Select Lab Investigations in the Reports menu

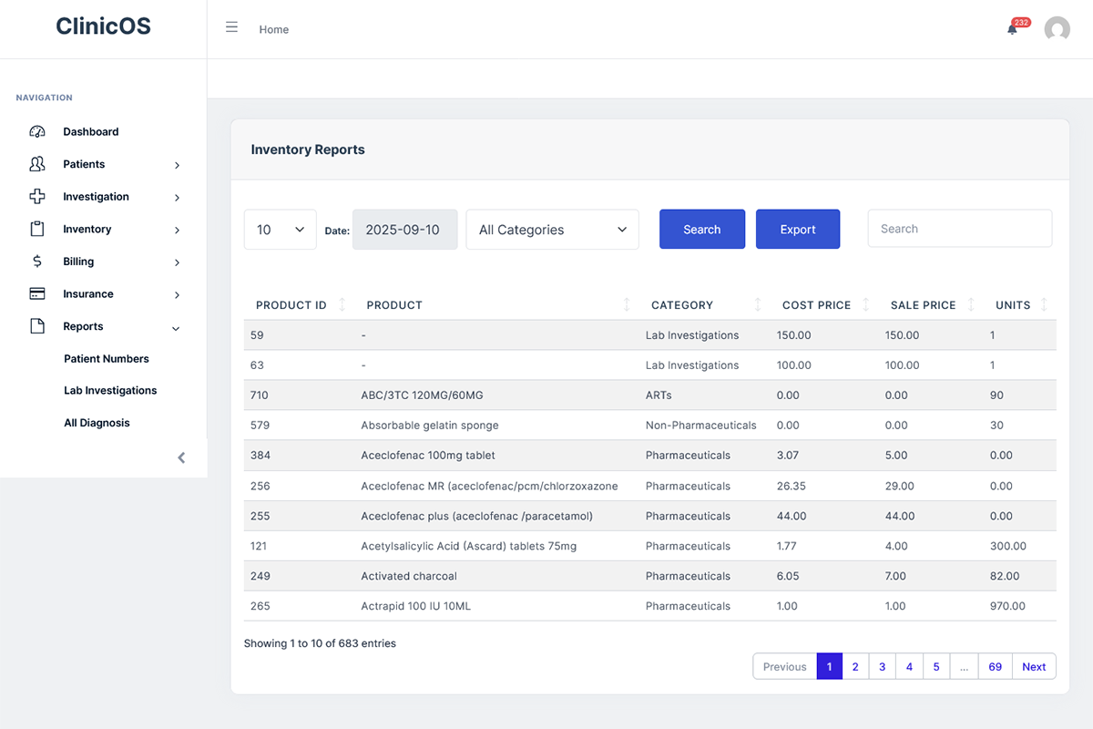[110, 390]
